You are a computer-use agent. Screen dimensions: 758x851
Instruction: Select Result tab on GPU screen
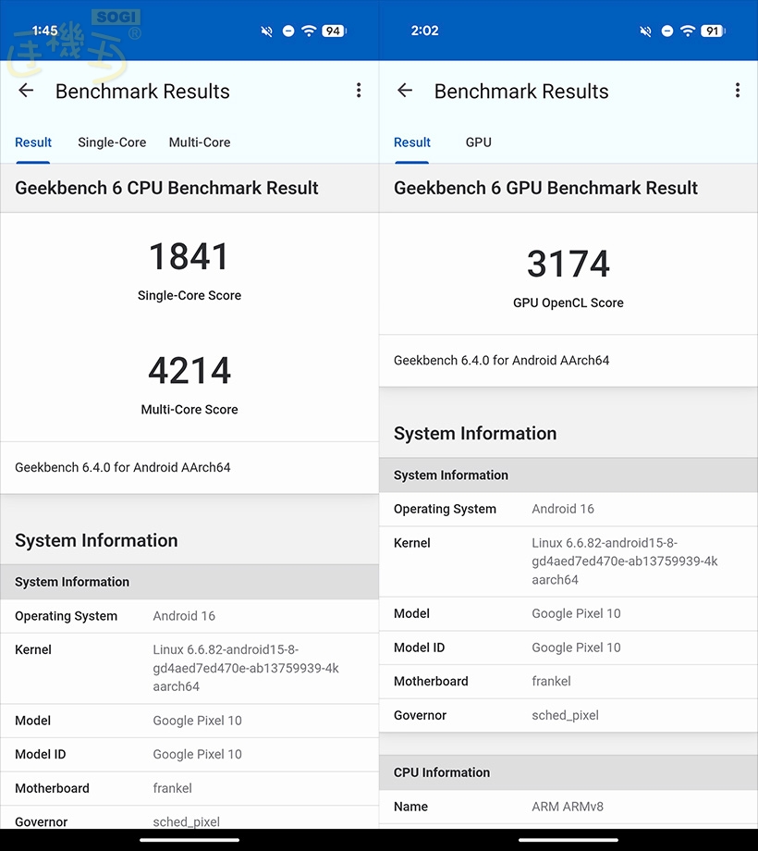coord(412,142)
